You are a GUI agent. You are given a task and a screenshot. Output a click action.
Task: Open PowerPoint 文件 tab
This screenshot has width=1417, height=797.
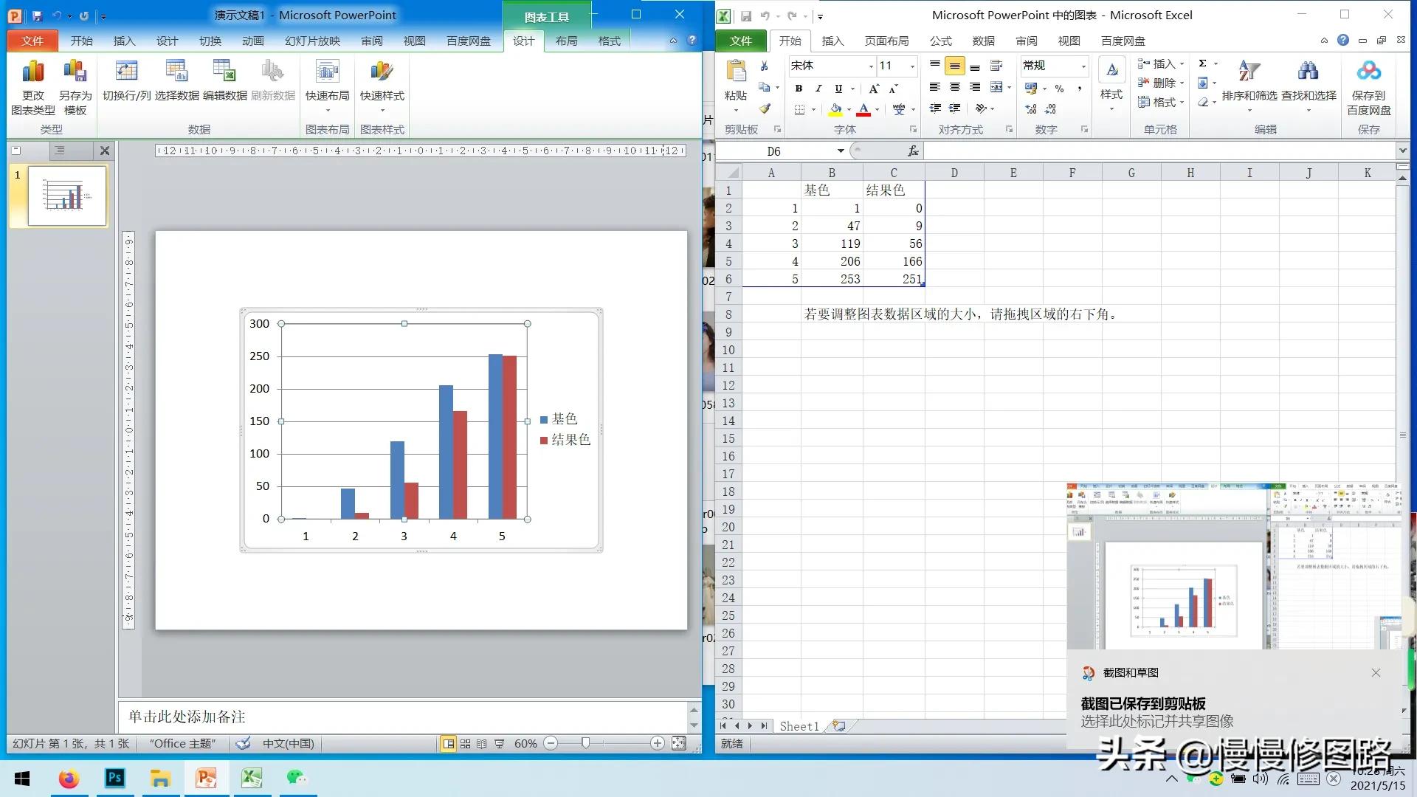tap(32, 41)
